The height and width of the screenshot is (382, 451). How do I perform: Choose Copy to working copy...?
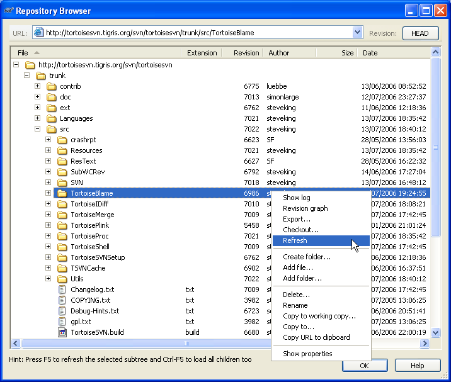(321, 316)
